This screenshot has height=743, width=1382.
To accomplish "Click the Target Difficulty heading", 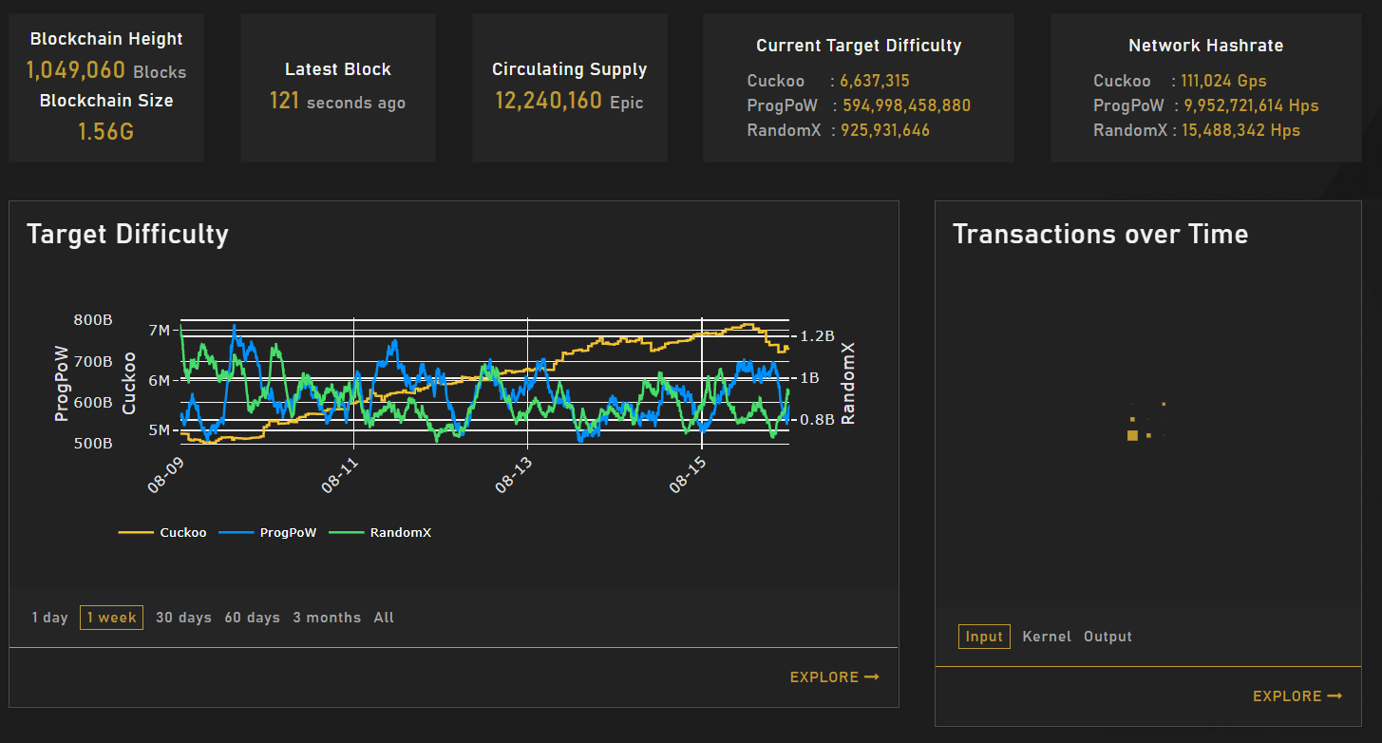I will 127,234.
